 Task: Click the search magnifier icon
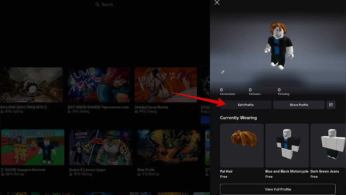[97, 5]
